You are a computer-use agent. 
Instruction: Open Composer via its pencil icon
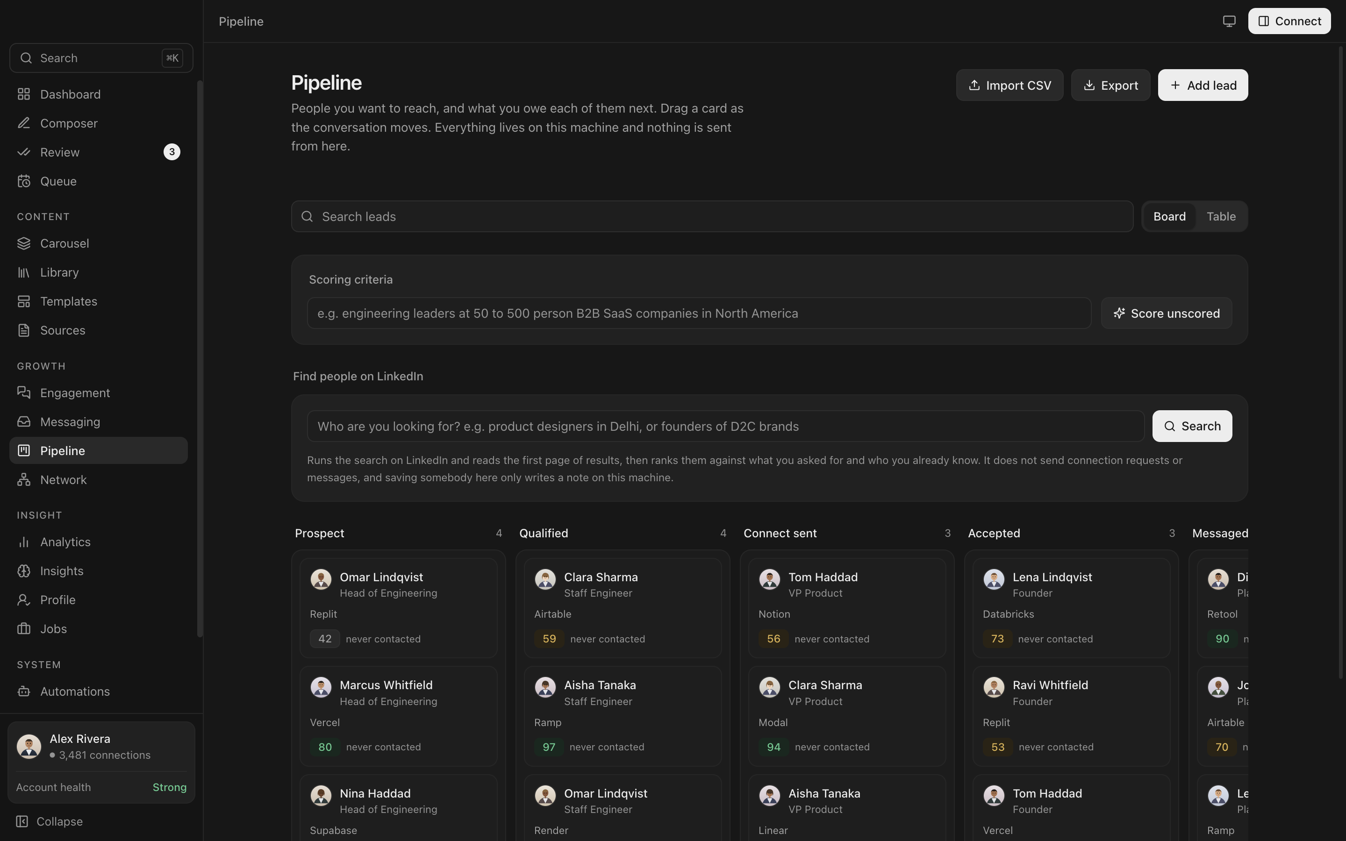point(23,123)
